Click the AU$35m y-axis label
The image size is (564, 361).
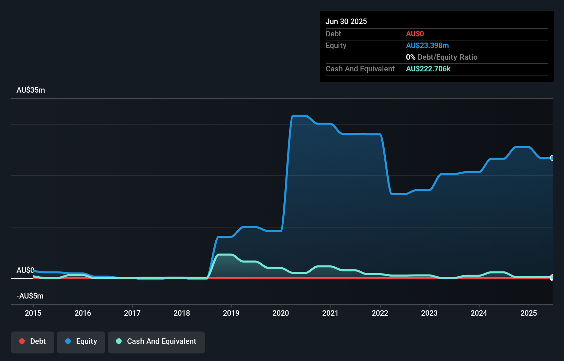pyautogui.click(x=31, y=90)
